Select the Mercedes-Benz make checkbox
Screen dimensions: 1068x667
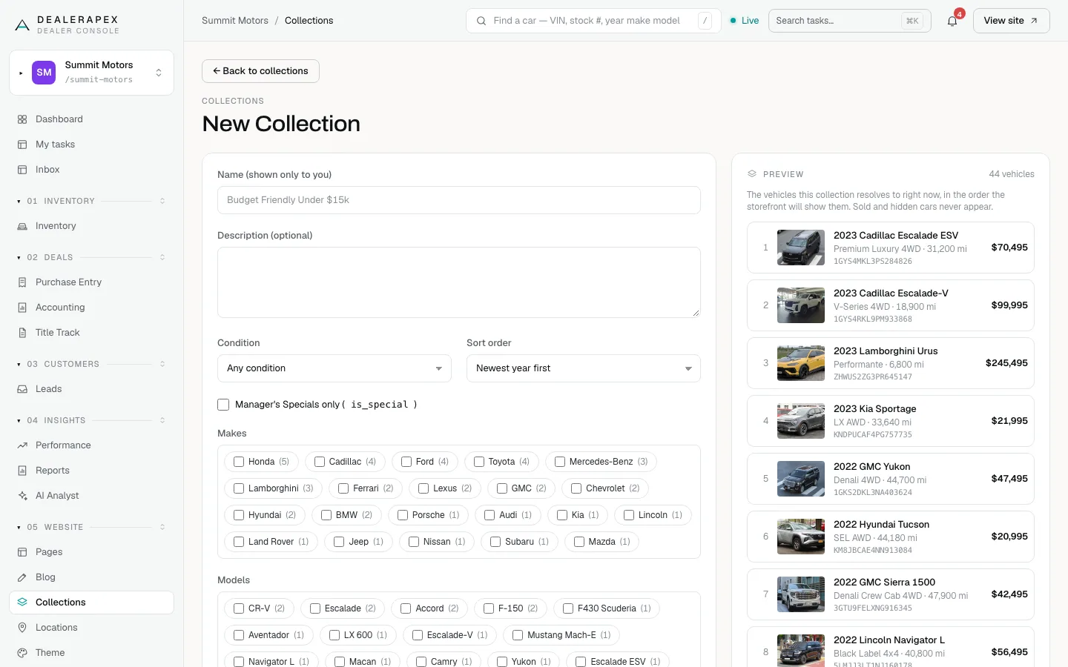pos(560,462)
